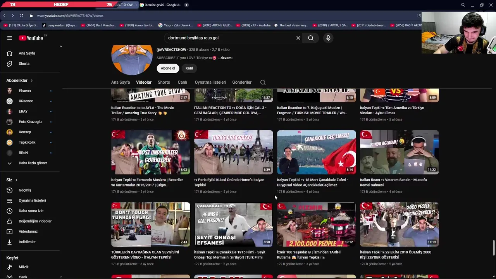496x279 pixels.
Task: Reload the page with the refresh icon
Action: point(21,15)
